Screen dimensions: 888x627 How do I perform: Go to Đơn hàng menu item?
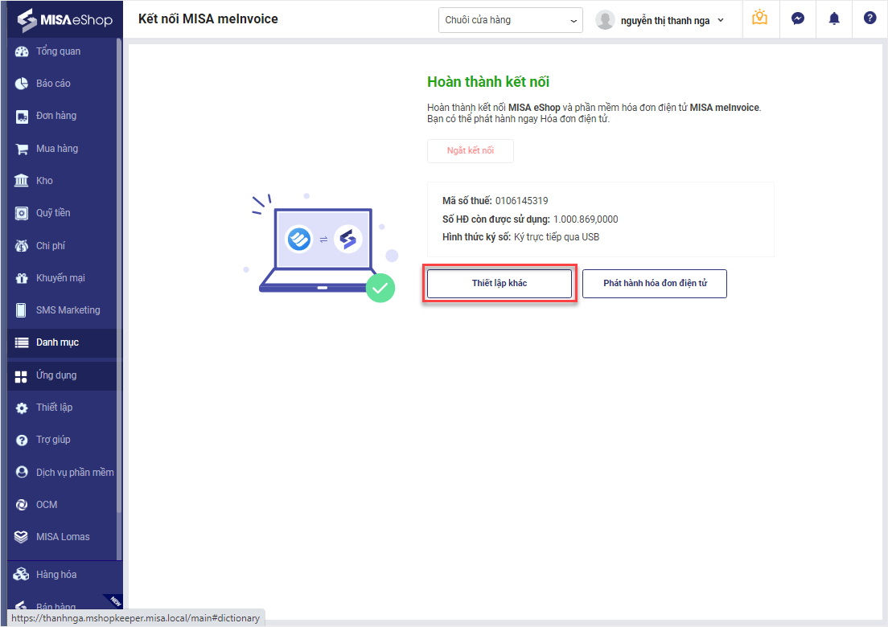pos(56,116)
